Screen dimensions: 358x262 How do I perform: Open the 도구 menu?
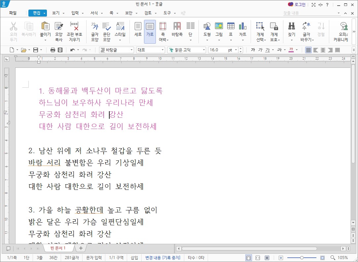(x=167, y=13)
